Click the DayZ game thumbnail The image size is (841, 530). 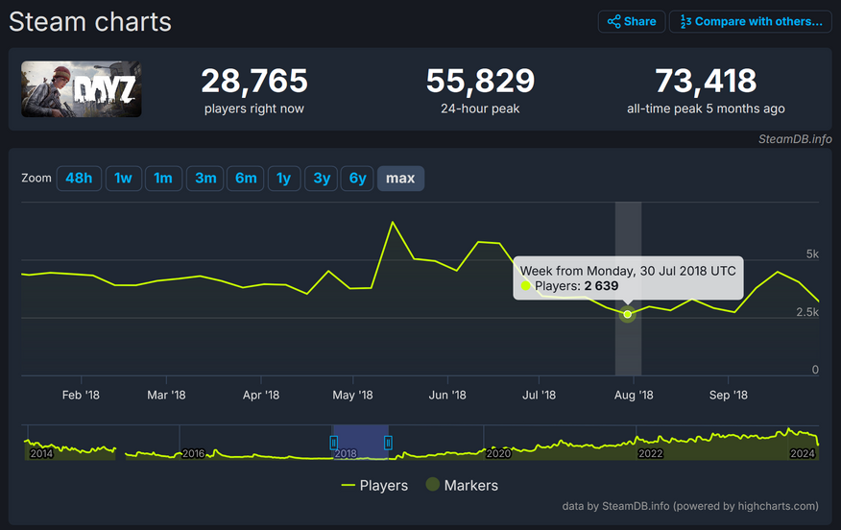coord(82,89)
